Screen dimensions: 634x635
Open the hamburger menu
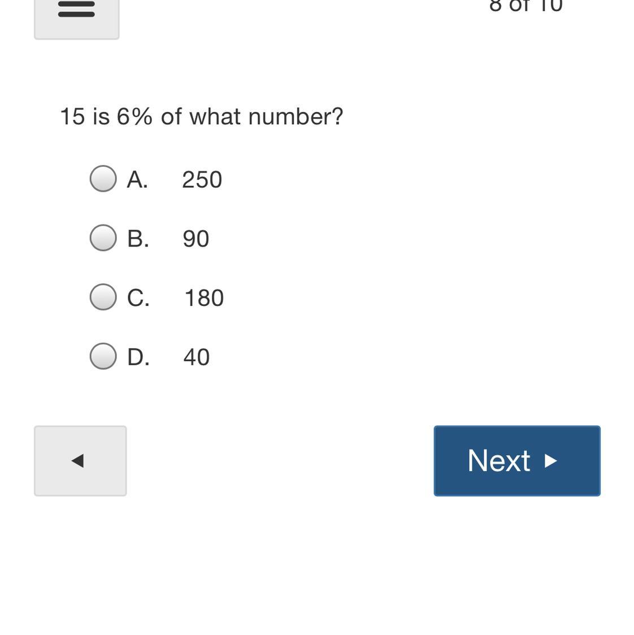[76, 10]
